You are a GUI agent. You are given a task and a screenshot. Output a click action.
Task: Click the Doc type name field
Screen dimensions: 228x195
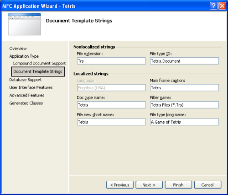(x=111, y=105)
